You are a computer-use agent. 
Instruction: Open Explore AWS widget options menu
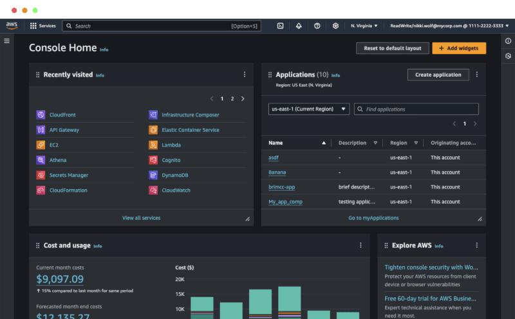point(476,245)
